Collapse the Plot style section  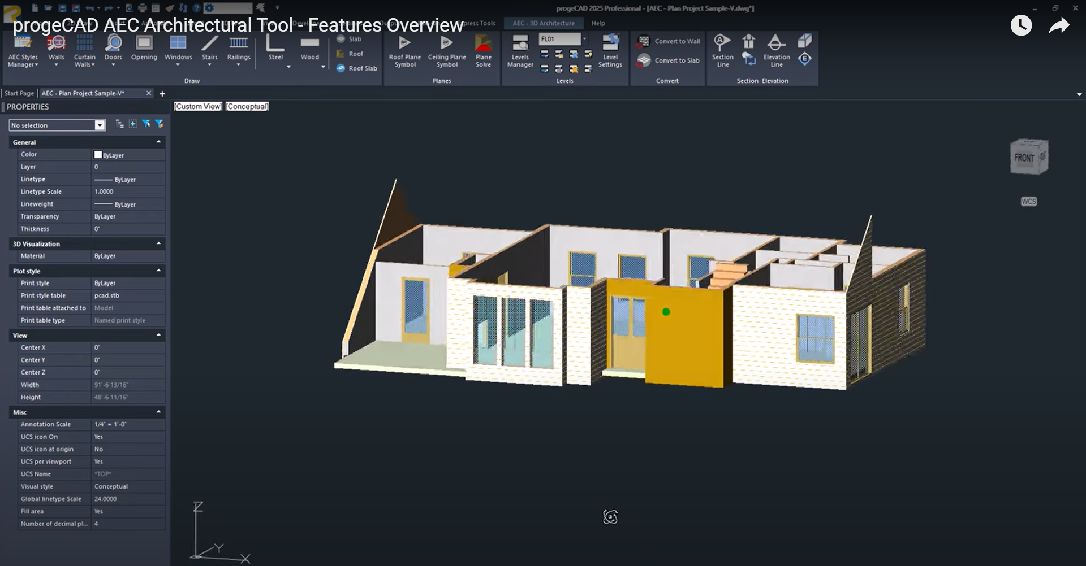point(158,271)
